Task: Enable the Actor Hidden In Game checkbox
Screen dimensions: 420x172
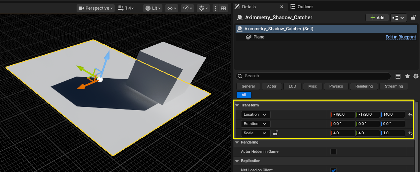Action: tap(333, 151)
